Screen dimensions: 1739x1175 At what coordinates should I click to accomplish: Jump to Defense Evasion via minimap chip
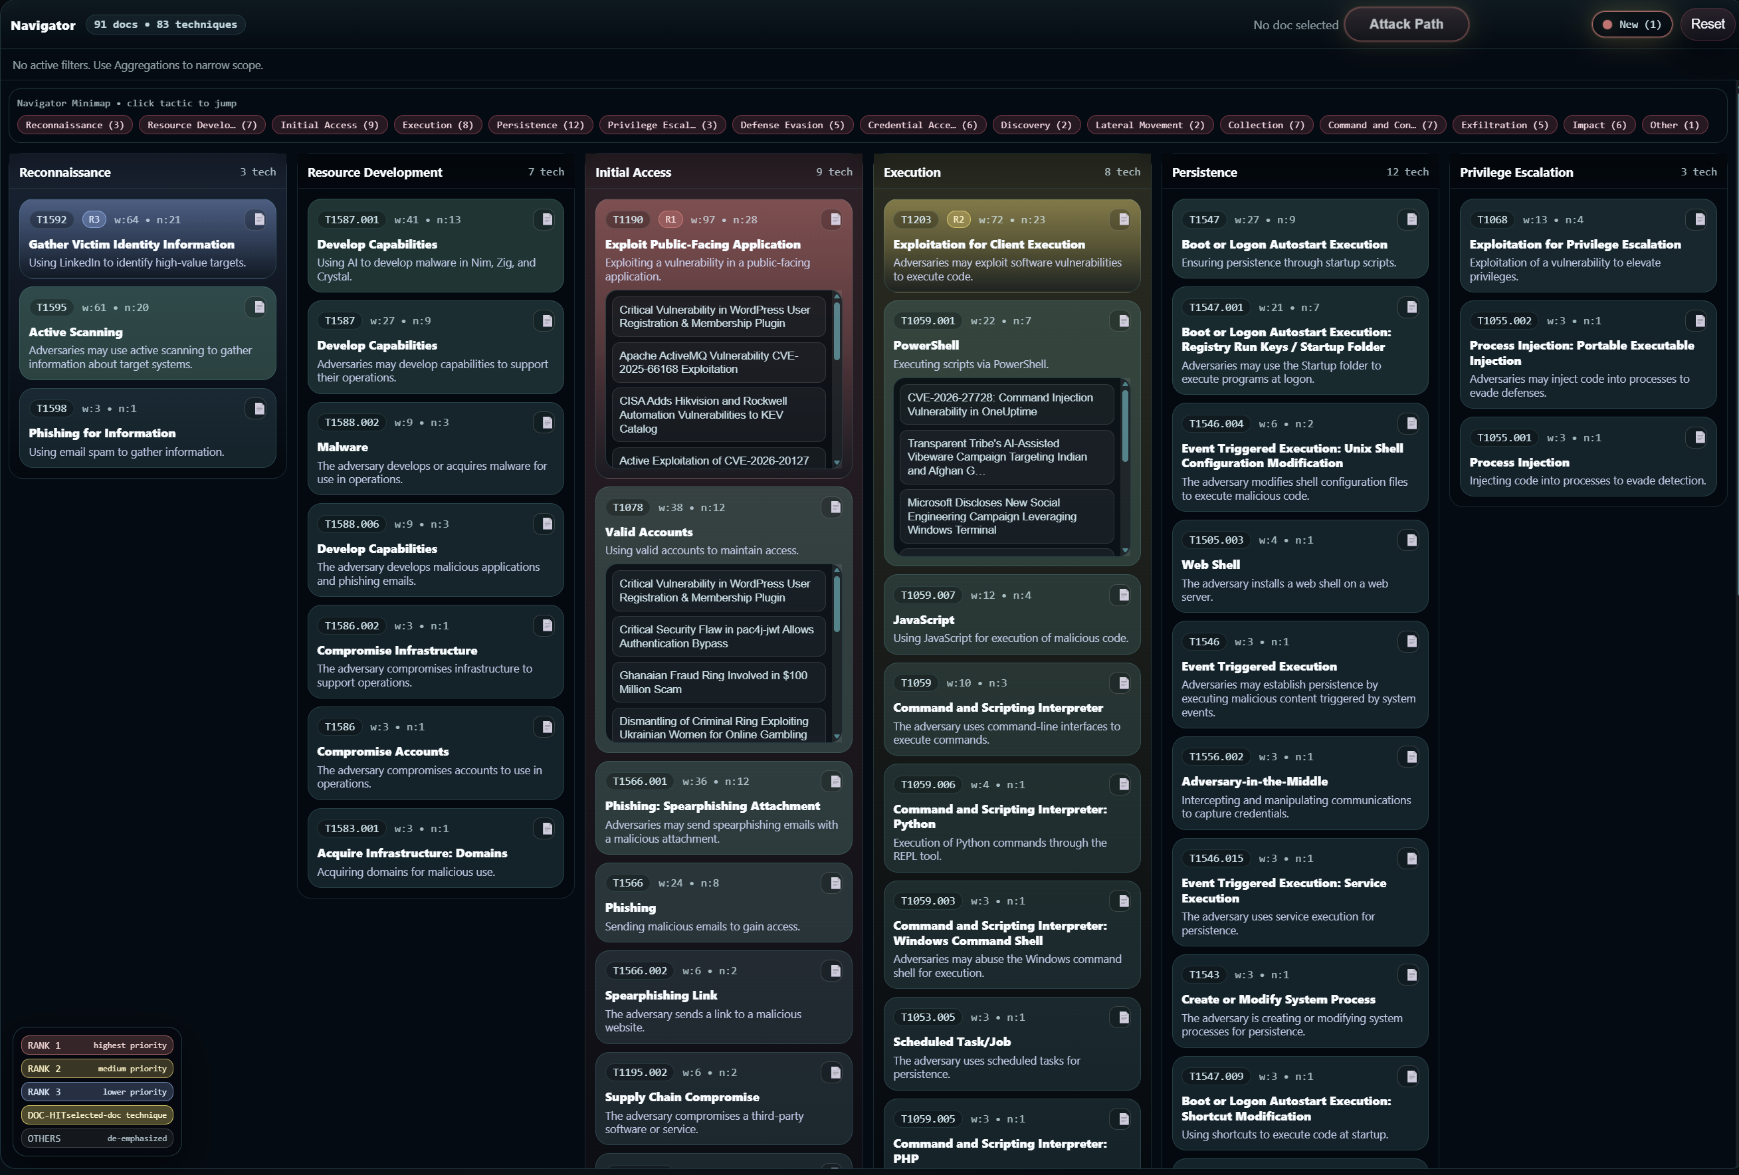793,124
